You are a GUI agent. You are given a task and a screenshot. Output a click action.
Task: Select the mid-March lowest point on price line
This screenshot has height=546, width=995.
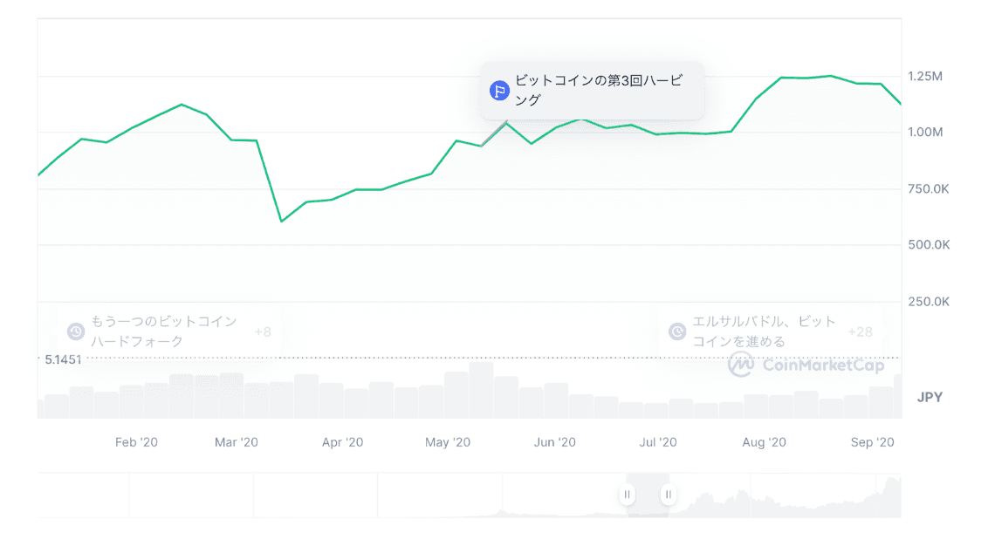281,222
